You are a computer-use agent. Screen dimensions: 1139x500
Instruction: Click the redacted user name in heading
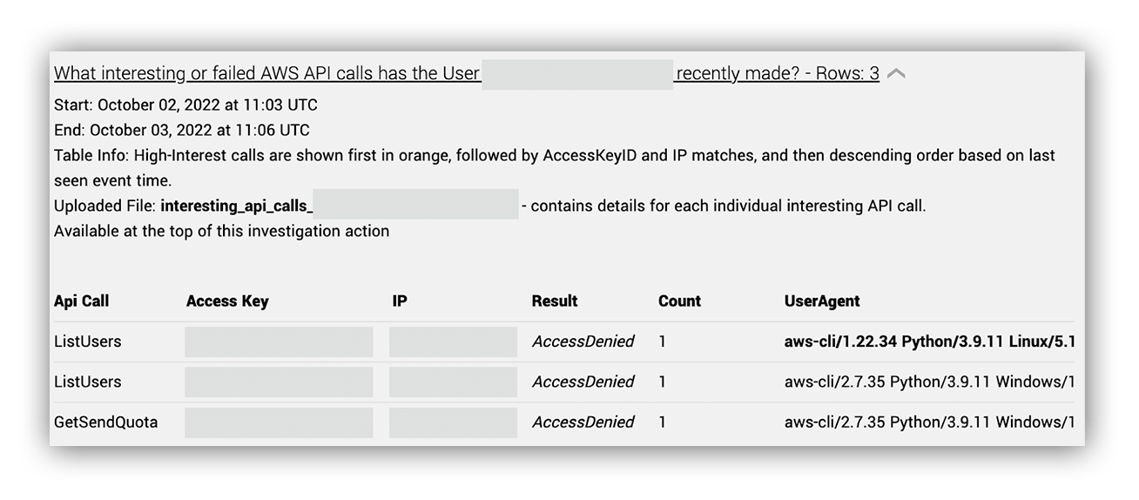coord(577,74)
